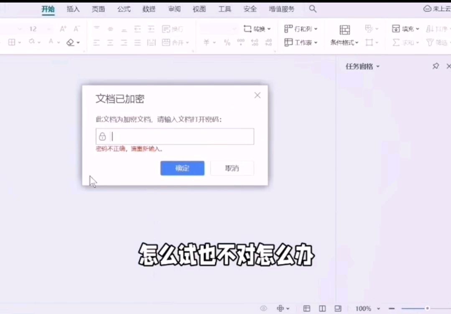Viewport: 451px width, 314px height.
Task: Go to the 数据 tab
Action: tap(149, 9)
